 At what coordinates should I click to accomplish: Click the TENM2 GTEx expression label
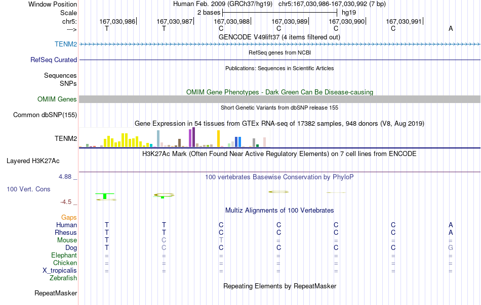pos(66,138)
